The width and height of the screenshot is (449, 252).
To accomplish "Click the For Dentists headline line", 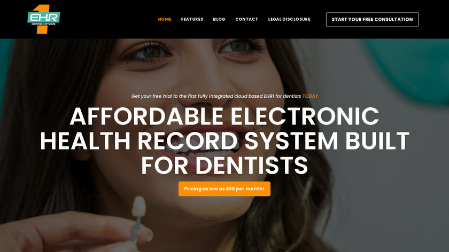I will tap(224, 166).
